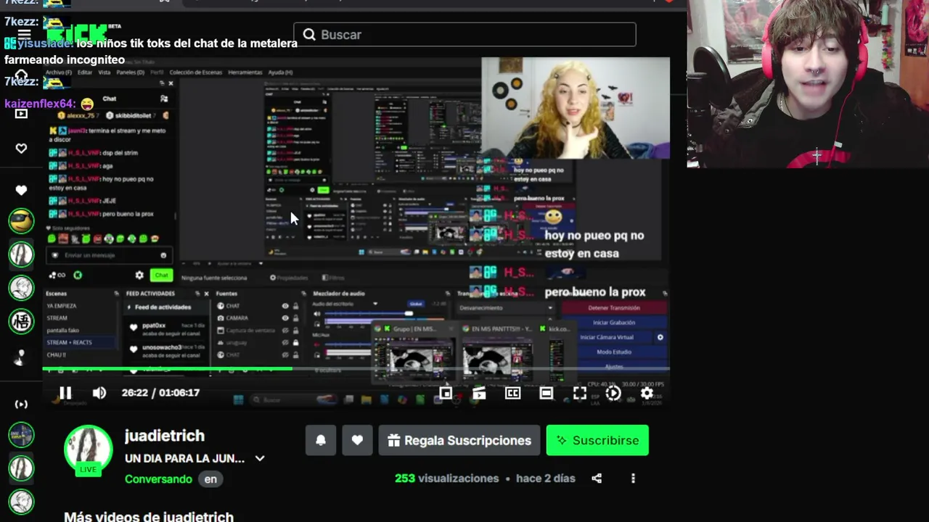Click Modo Estudio in OBS

point(614,352)
